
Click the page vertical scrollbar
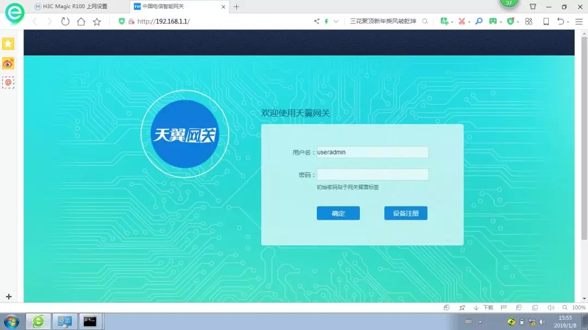(584, 139)
